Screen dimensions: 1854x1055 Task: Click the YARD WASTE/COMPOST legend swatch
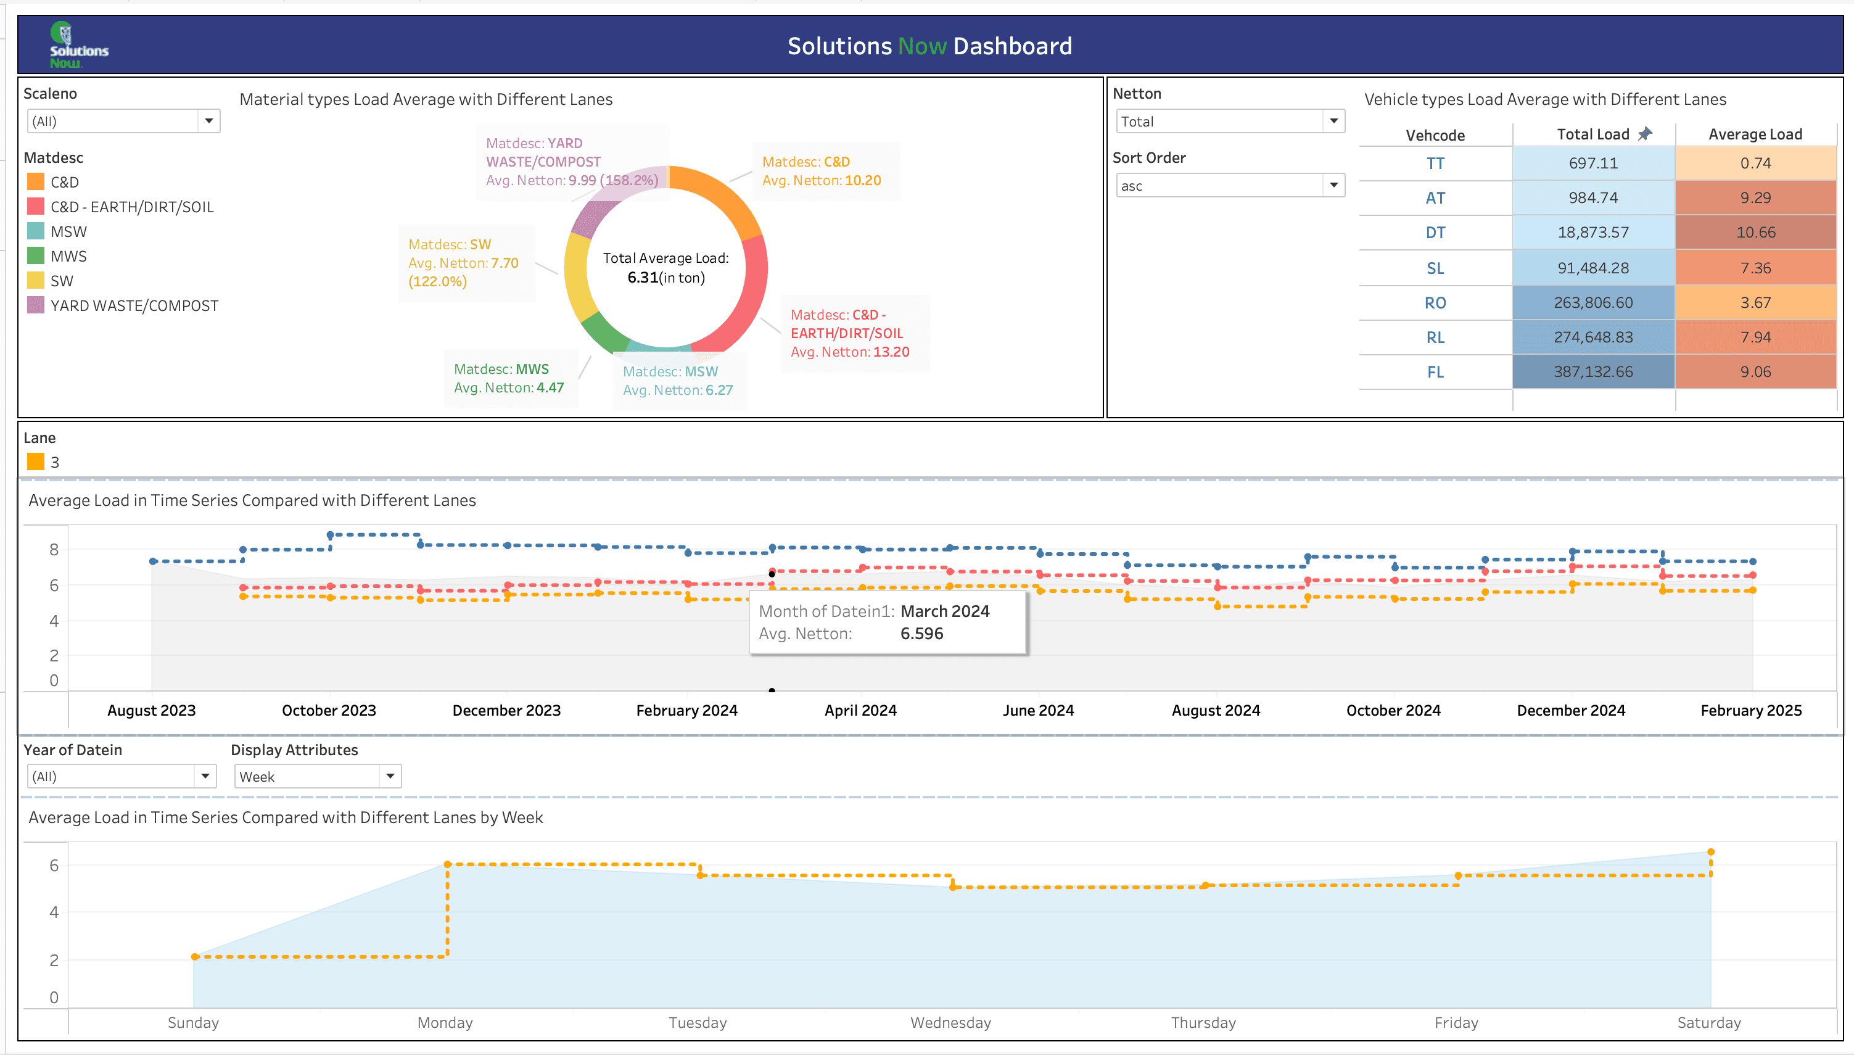point(36,305)
